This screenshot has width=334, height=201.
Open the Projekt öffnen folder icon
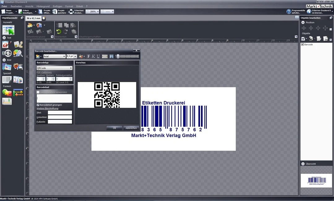click(41, 11)
